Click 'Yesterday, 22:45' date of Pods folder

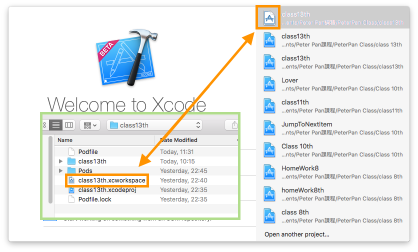(183, 170)
